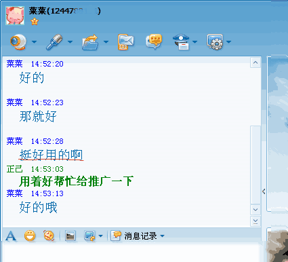Screen dimensions: 288x262
Task: Collapse the right side panel arrow
Action: 264,191
